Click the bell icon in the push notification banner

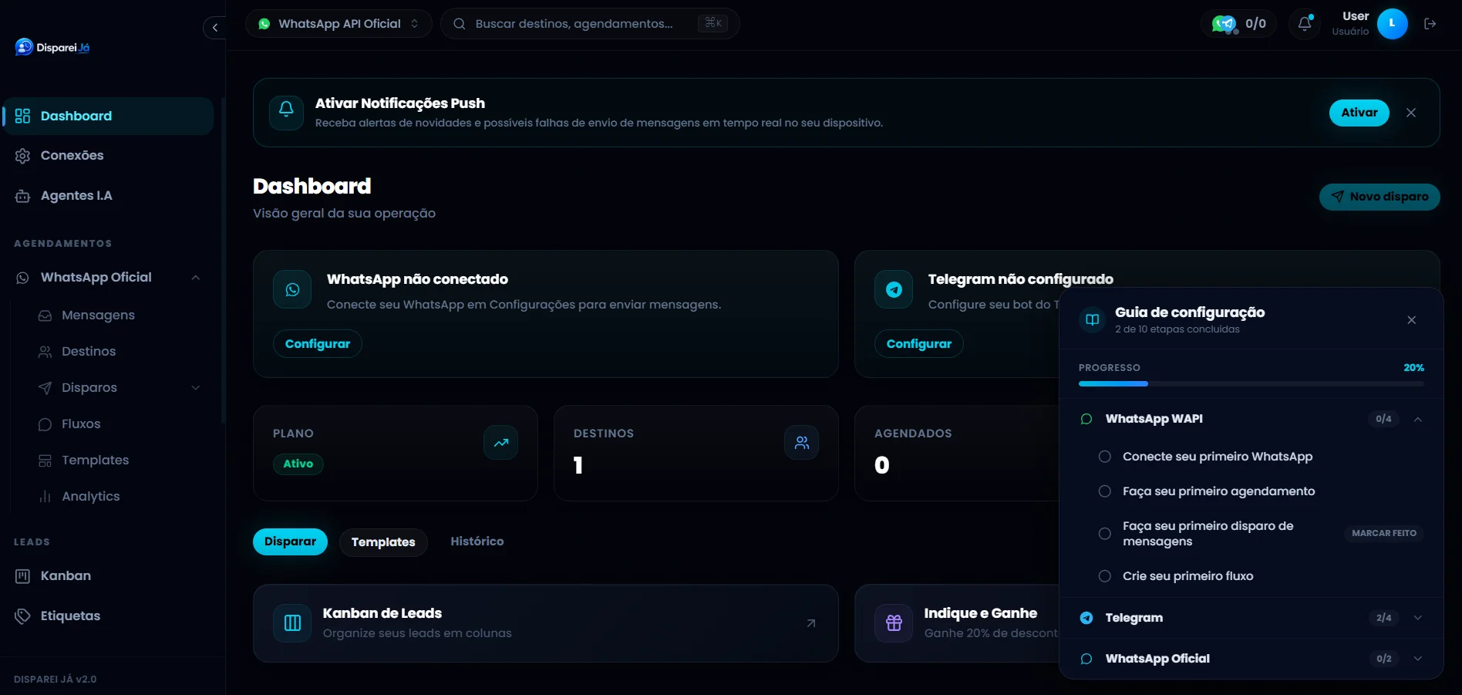pos(286,113)
